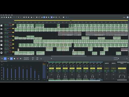Viewport: 129px width, 97px height.
Task: Select the instrument icon of track 2
Action: (1, 29)
